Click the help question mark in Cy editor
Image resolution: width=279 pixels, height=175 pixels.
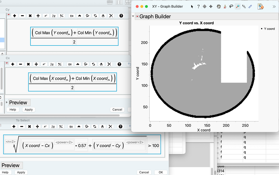(121, 16)
